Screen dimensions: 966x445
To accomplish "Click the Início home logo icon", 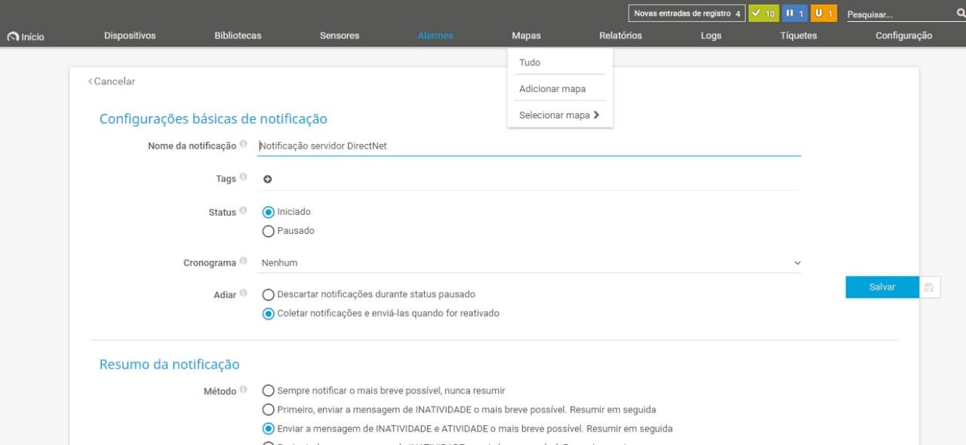I will point(13,36).
